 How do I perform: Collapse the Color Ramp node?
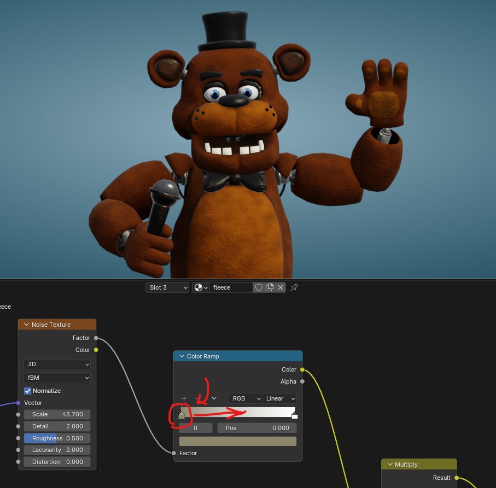[x=182, y=356]
